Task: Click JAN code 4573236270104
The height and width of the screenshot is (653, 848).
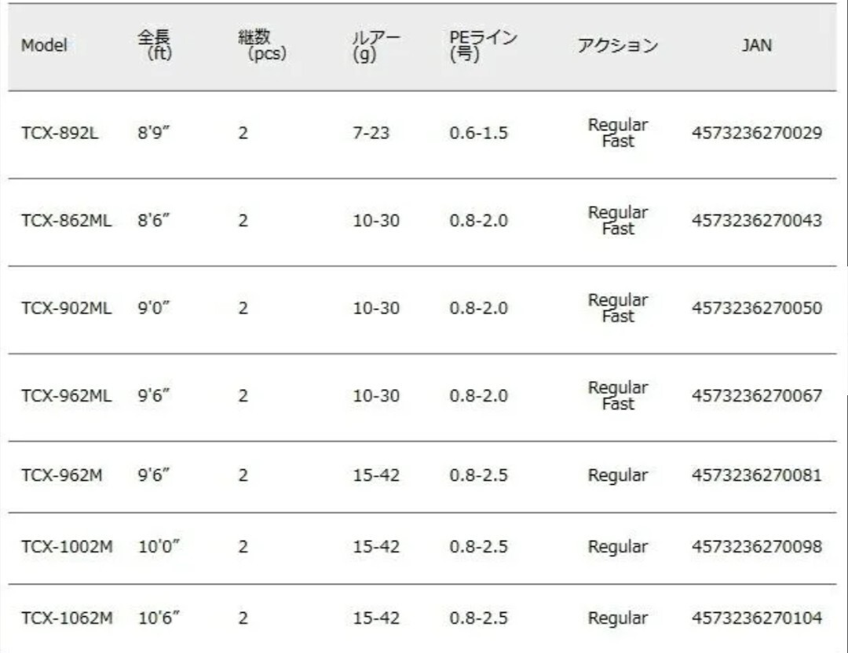Action: pos(756,618)
